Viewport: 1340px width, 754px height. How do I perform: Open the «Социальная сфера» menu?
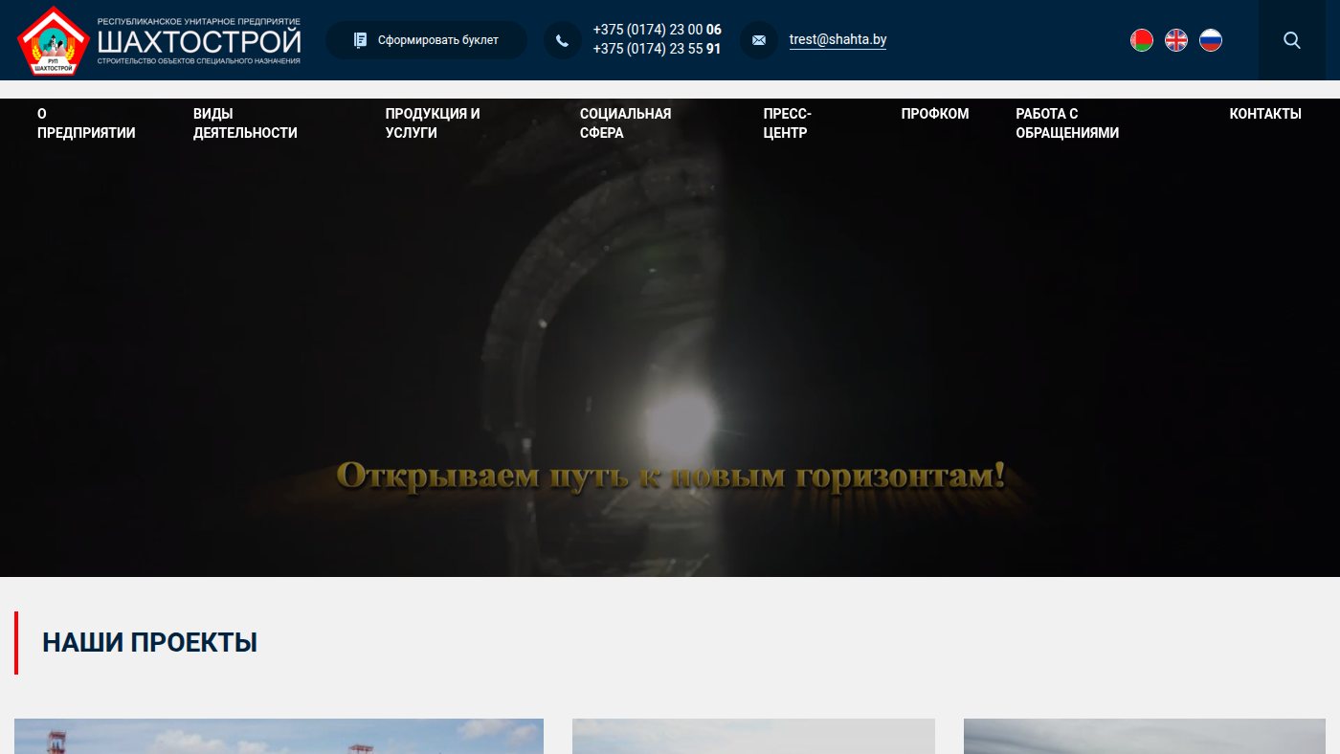pyautogui.click(x=625, y=123)
